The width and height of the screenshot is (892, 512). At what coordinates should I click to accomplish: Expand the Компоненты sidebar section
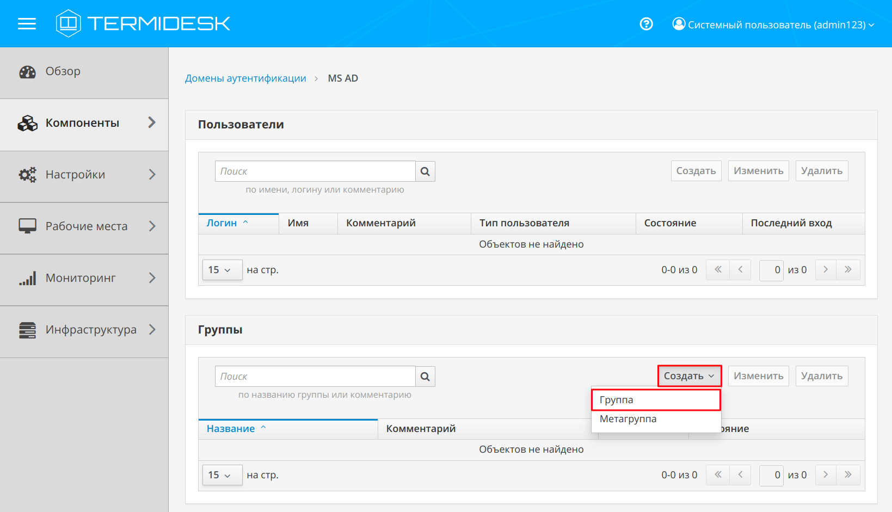point(84,124)
